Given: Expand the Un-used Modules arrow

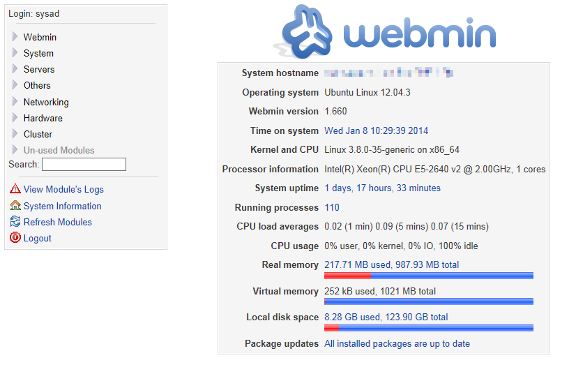Looking at the screenshot, I should click(x=15, y=150).
